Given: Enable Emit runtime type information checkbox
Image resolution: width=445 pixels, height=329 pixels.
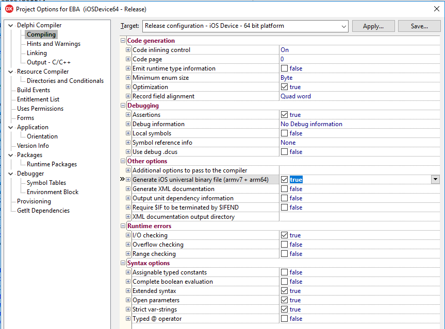Looking at the screenshot, I should [x=284, y=68].
